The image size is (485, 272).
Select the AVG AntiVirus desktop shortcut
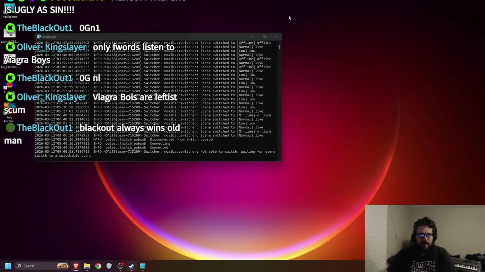click(9, 113)
